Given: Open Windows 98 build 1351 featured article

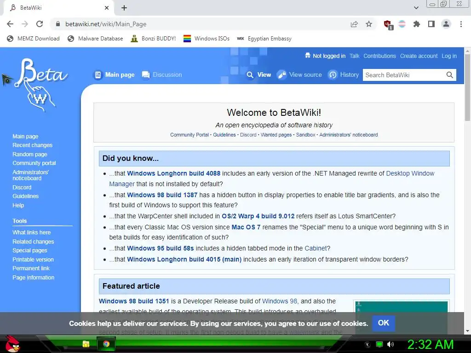Looking at the screenshot, I should 134,301.
